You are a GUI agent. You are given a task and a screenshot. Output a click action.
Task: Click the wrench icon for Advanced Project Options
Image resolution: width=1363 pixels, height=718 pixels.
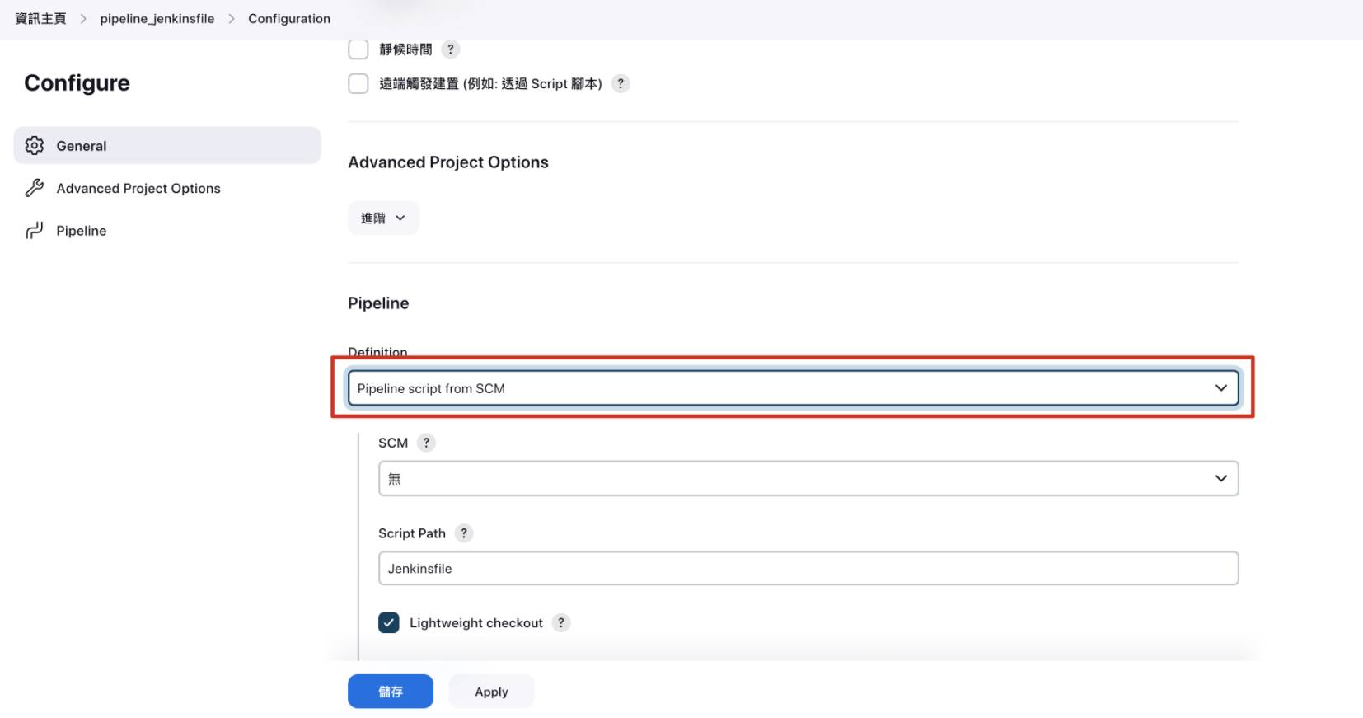(35, 188)
